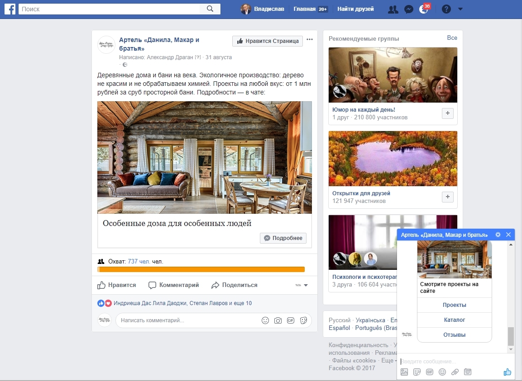Viewport: 522px width, 381px height.
Task: Open account dropdown arrow in top bar
Action: pyautogui.click(x=460, y=9)
